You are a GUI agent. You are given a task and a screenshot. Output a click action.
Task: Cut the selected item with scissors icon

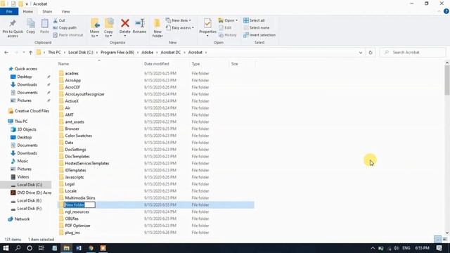[59, 20]
